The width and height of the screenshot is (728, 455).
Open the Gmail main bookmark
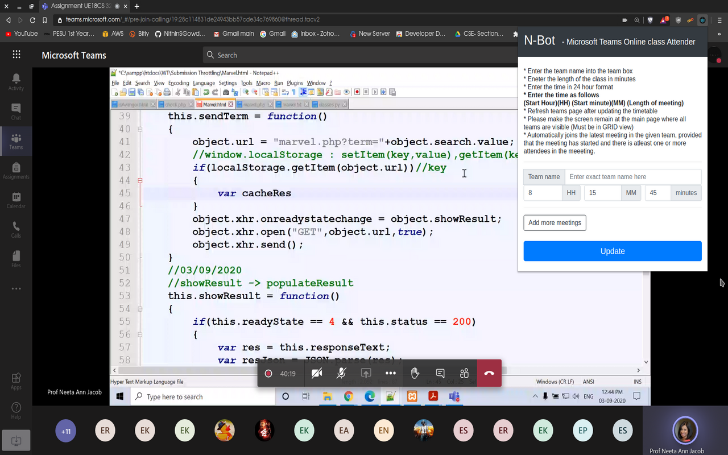pos(233,34)
